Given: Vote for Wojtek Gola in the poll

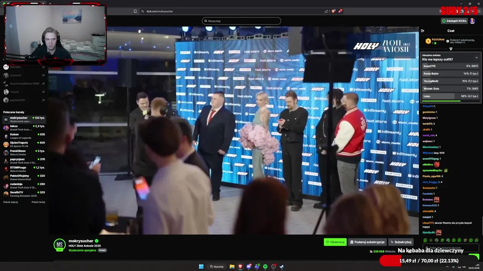Looking at the screenshot, I should pyautogui.click(x=451, y=89).
